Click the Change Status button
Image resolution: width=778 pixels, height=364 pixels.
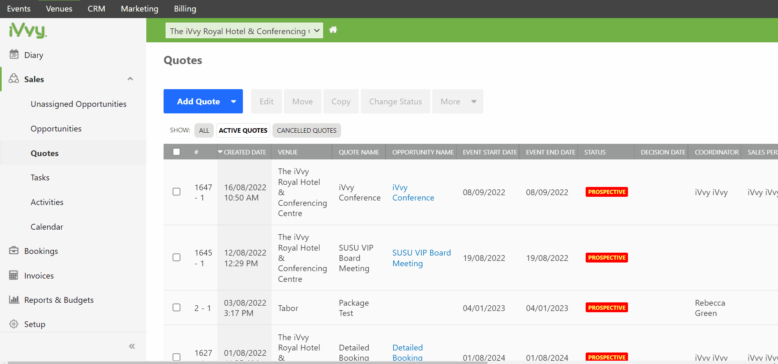click(395, 101)
